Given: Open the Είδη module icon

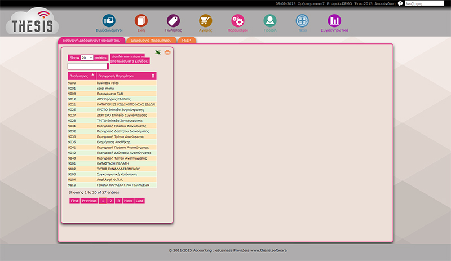Looking at the screenshot, I should 142,21.
